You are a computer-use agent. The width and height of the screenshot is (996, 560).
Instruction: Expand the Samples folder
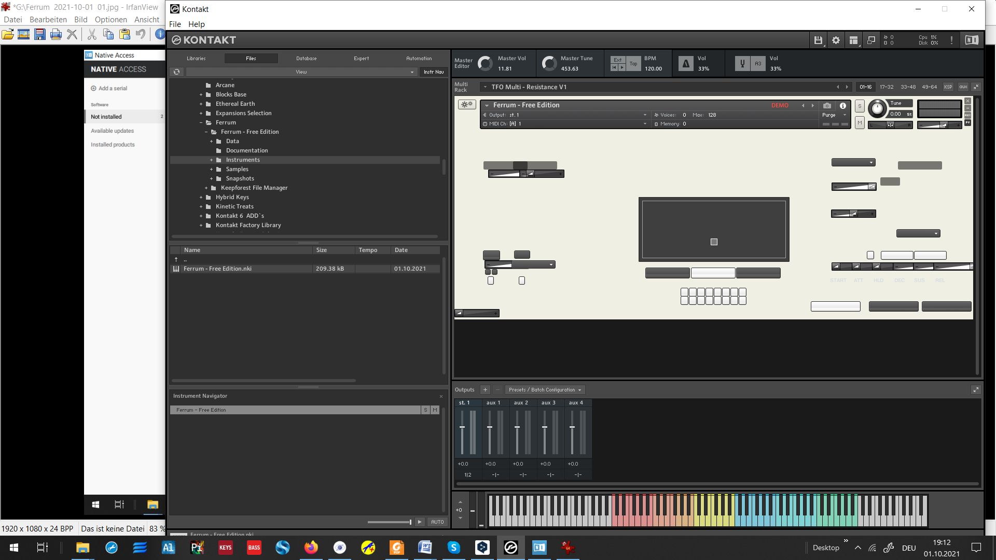[x=211, y=170]
